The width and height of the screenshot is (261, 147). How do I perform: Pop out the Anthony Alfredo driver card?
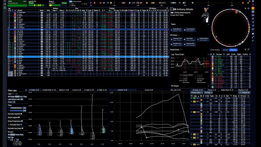[x=208, y=8]
